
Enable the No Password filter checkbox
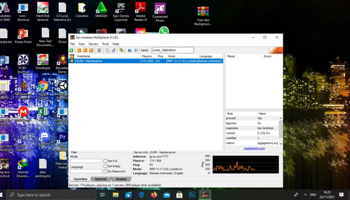105,171
